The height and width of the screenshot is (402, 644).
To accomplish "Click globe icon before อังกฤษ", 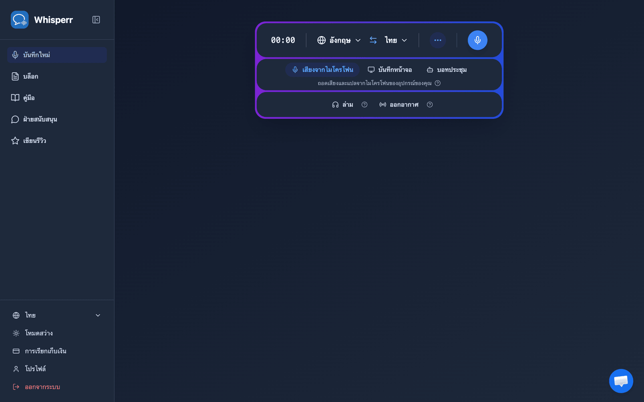I will pos(322,40).
